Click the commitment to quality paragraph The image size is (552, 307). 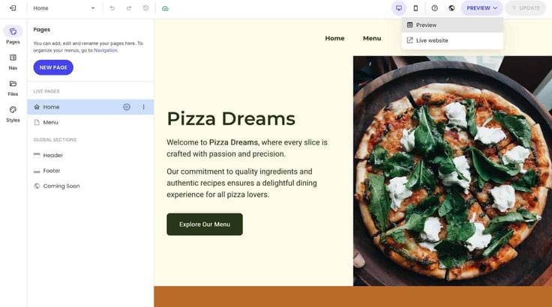241,183
